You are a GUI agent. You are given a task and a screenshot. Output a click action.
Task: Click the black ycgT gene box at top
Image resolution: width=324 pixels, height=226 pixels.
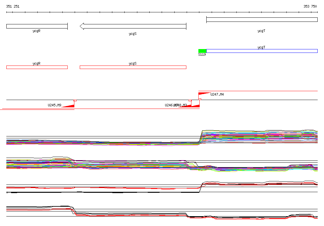(262, 20)
